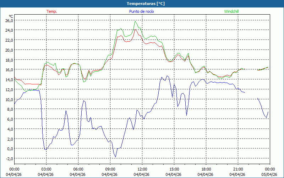Click the blue dew point curve's lowest dip

point(115,157)
